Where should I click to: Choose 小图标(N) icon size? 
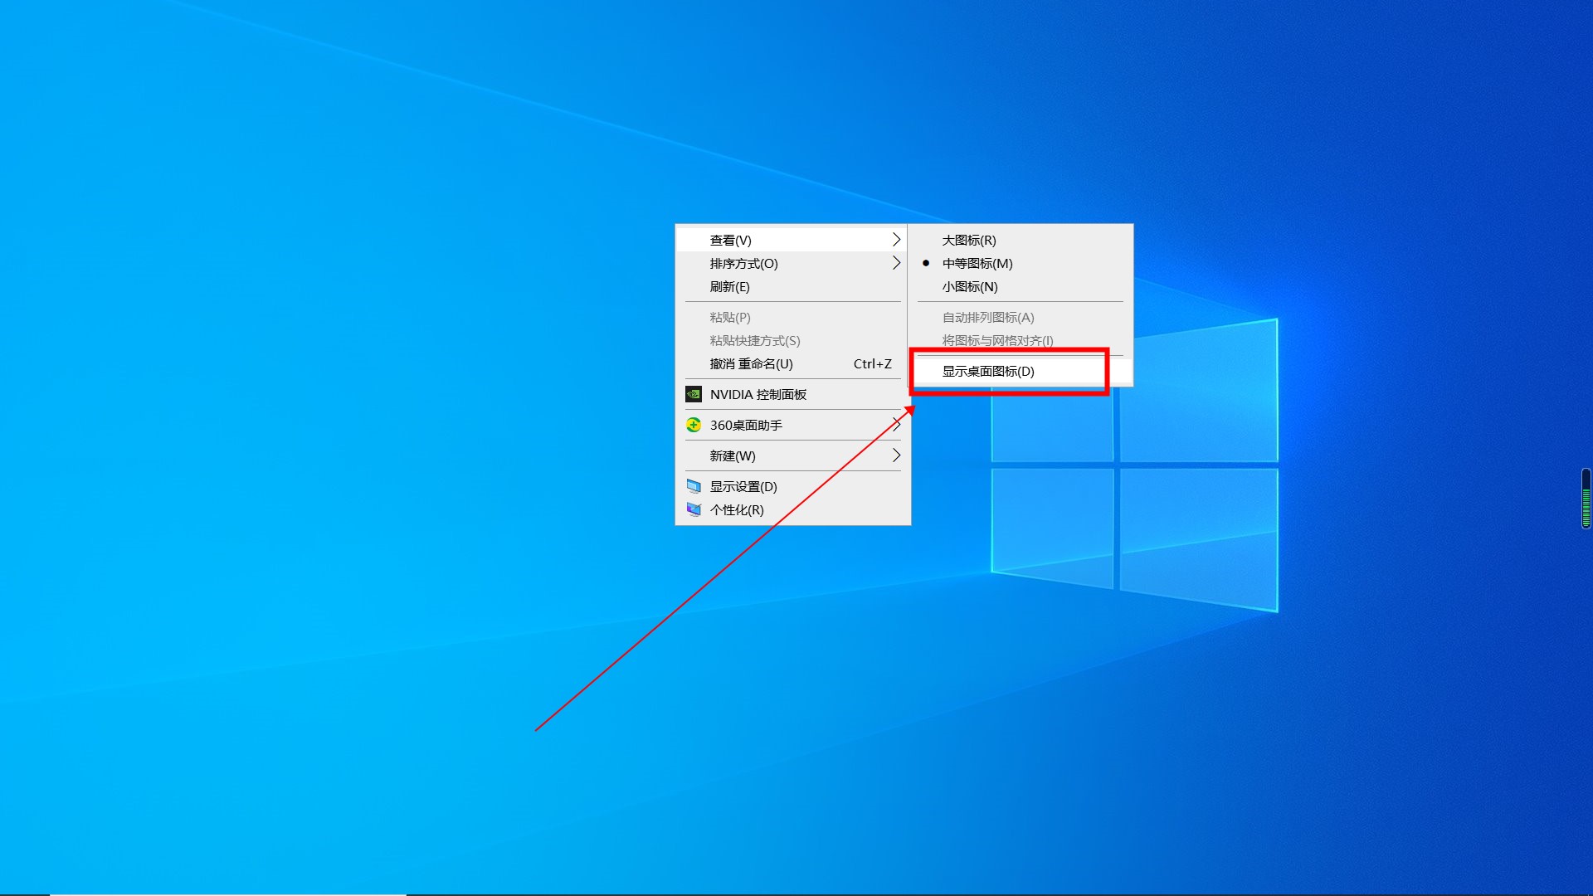coord(969,286)
